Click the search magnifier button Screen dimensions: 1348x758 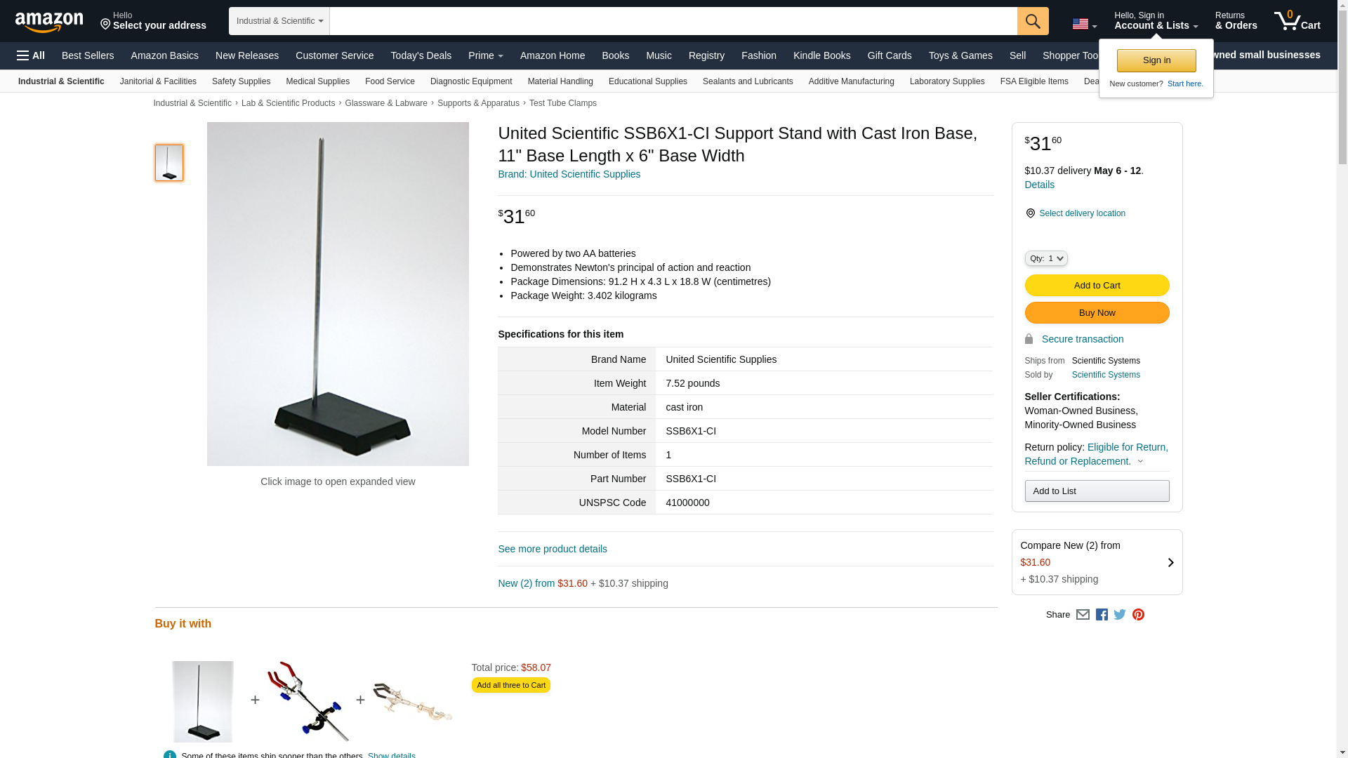pyautogui.click(x=1032, y=21)
